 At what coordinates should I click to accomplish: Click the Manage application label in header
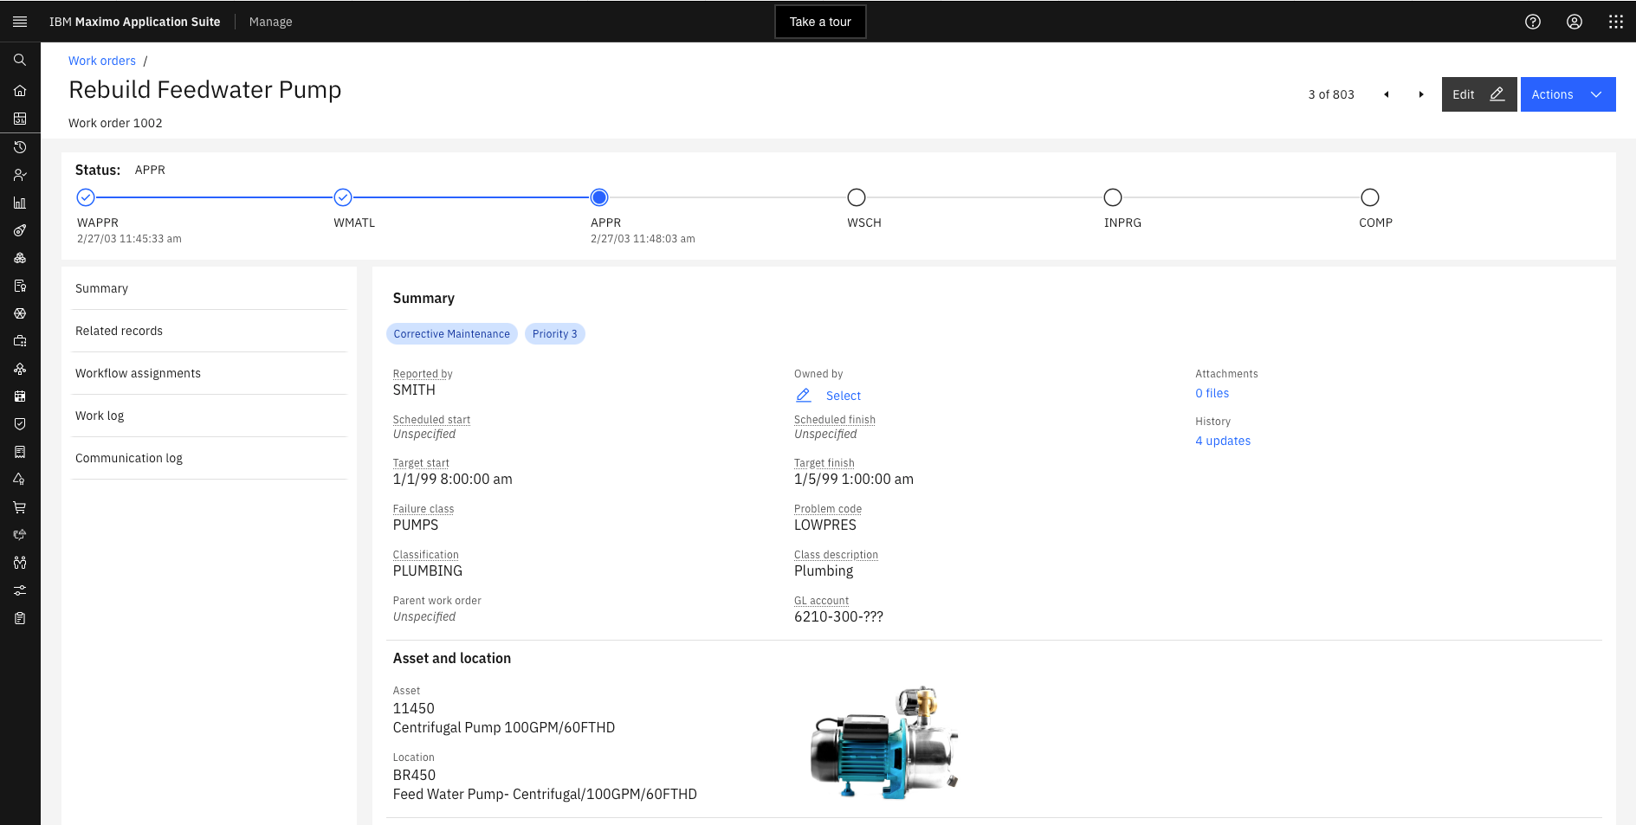coord(270,22)
